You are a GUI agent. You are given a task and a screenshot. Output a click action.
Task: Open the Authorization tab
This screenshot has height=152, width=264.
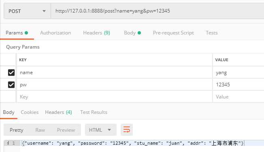[x=55, y=33]
